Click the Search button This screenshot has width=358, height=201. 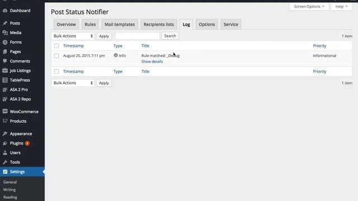(x=170, y=36)
